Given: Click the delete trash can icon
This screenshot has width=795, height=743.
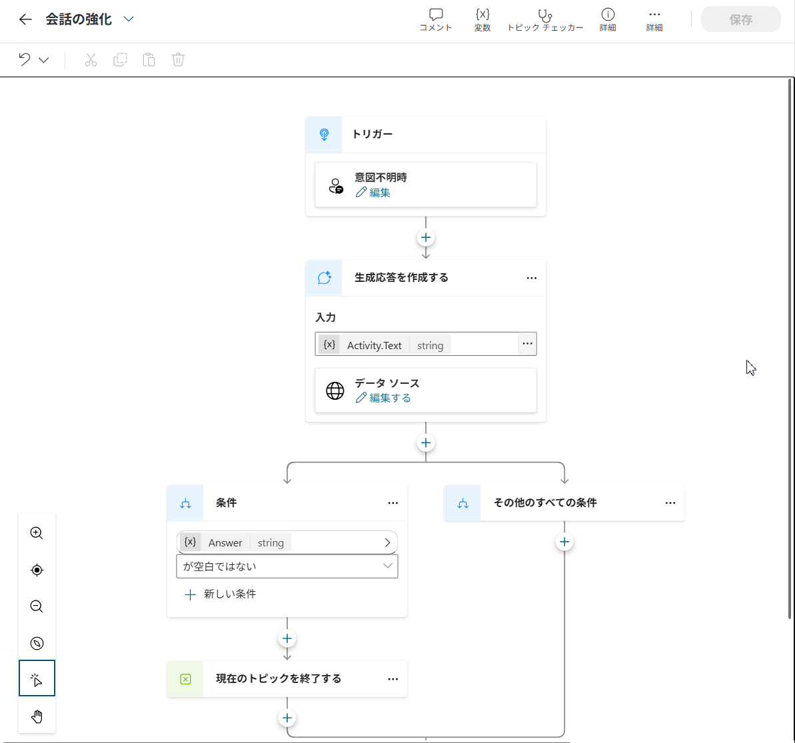Looking at the screenshot, I should [178, 60].
